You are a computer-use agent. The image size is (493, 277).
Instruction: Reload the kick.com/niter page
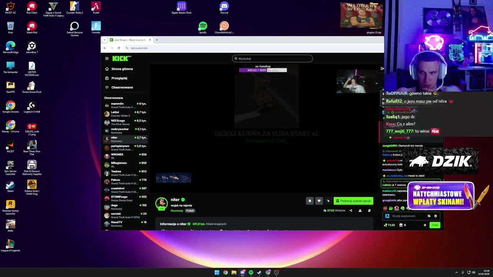pyautogui.click(x=119, y=48)
